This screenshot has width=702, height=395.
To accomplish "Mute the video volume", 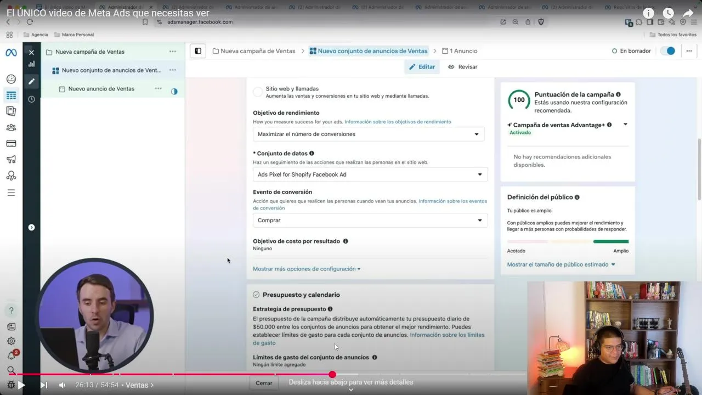I will pos(62,385).
